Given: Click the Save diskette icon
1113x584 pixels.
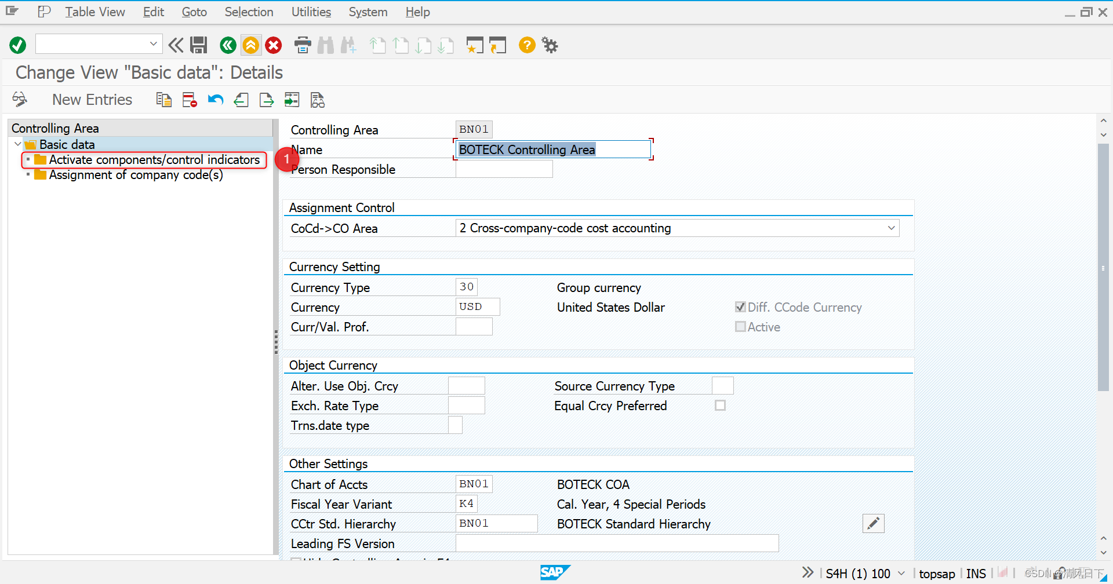Looking at the screenshot, I should tap(199, 45).
